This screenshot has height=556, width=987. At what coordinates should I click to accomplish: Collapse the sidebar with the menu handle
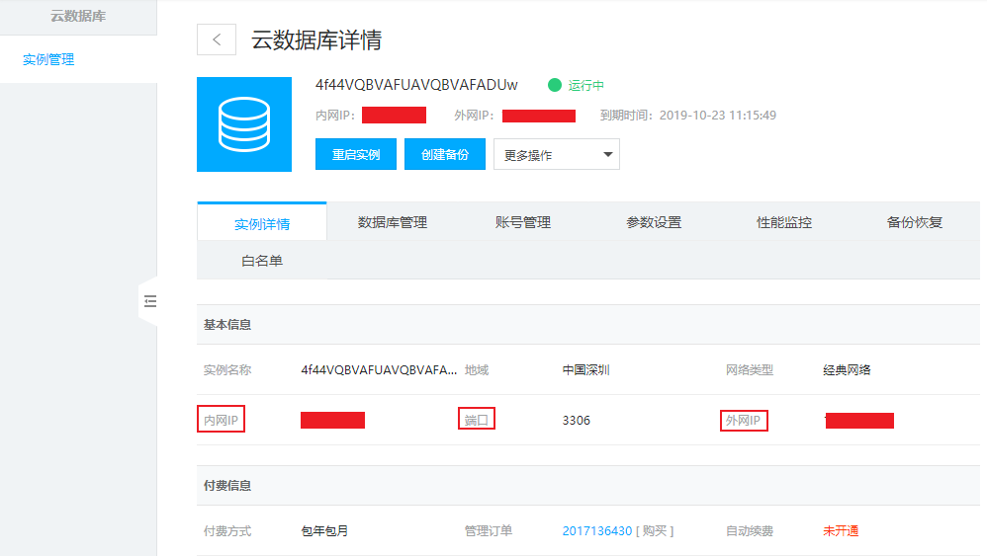[x=149, y=301]
